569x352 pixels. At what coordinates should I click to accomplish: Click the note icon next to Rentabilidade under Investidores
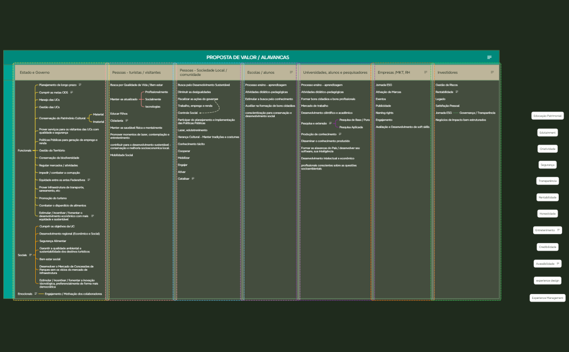[x=456, y=92]
